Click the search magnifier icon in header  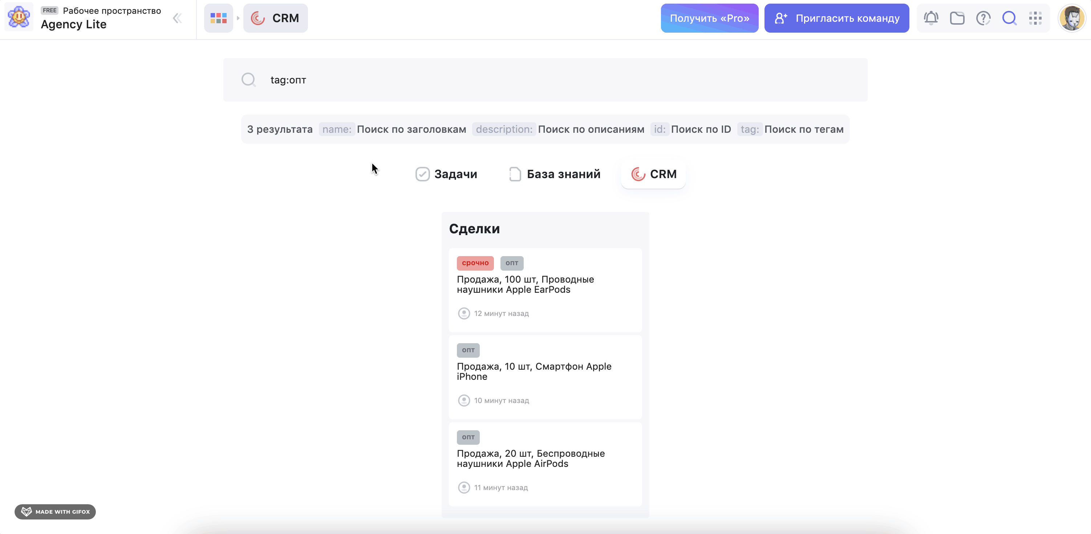[1009, 18]
